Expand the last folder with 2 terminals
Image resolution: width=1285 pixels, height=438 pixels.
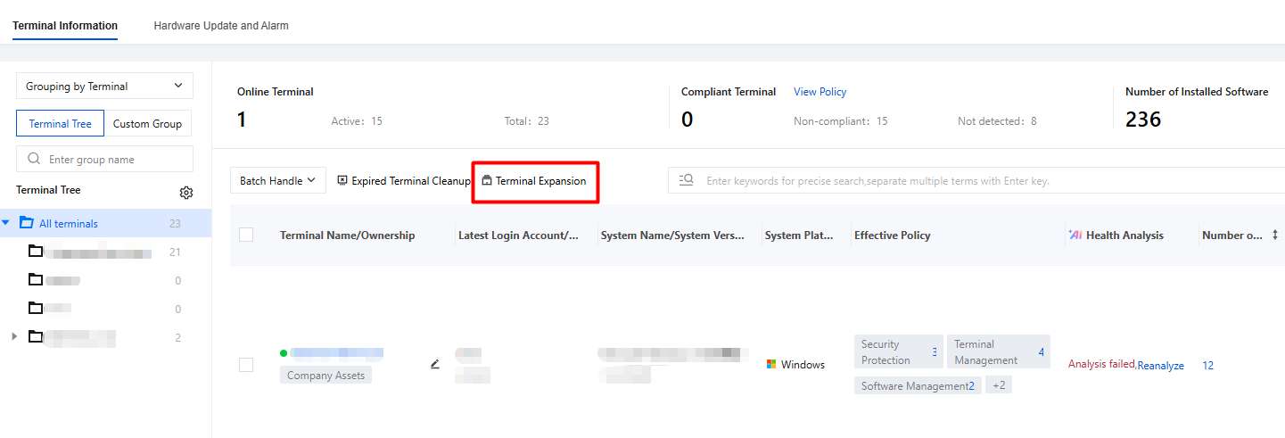[13, 336]
